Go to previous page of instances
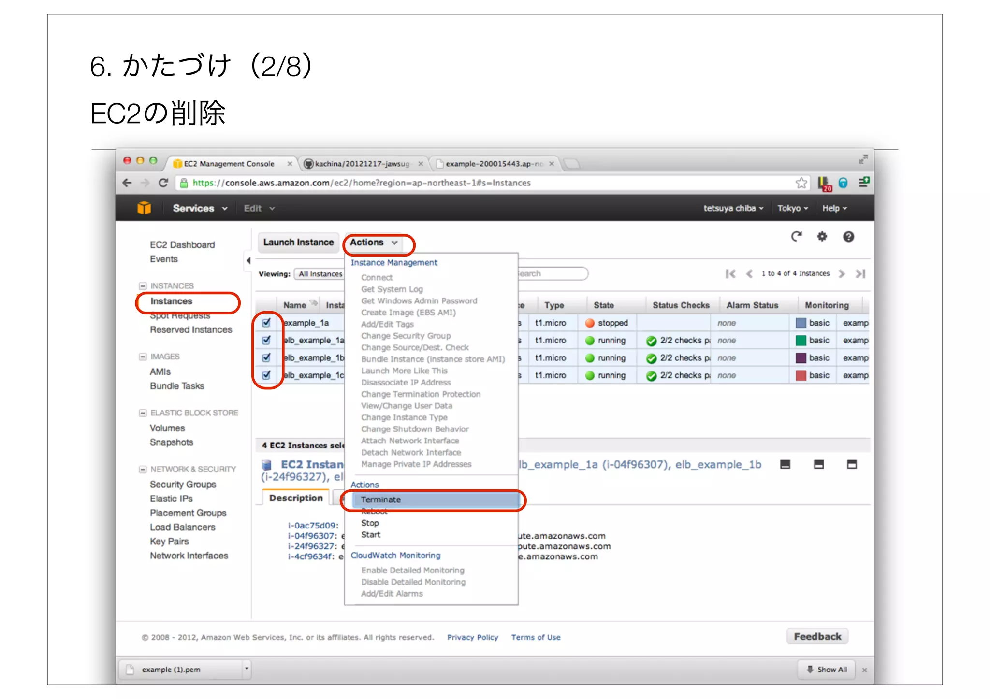990x699 pixels. point(749,274)
